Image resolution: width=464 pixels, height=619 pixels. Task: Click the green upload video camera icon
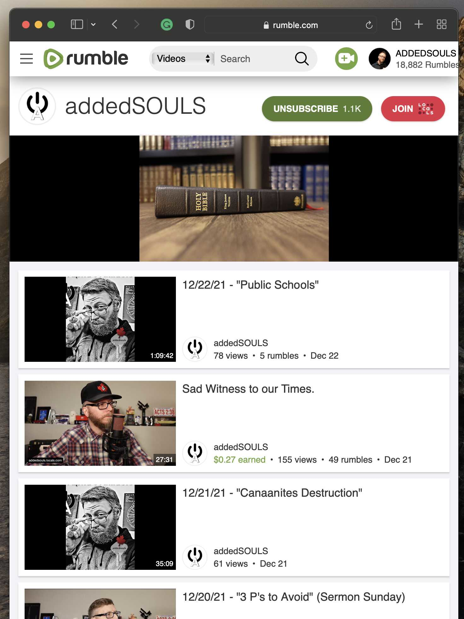(x=346, y=59)
